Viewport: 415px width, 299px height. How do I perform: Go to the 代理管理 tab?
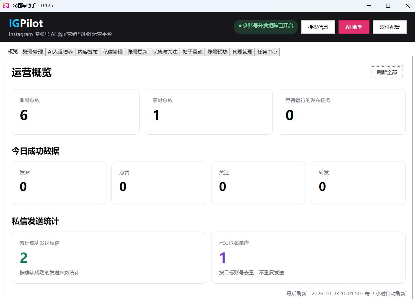[242, 52]
